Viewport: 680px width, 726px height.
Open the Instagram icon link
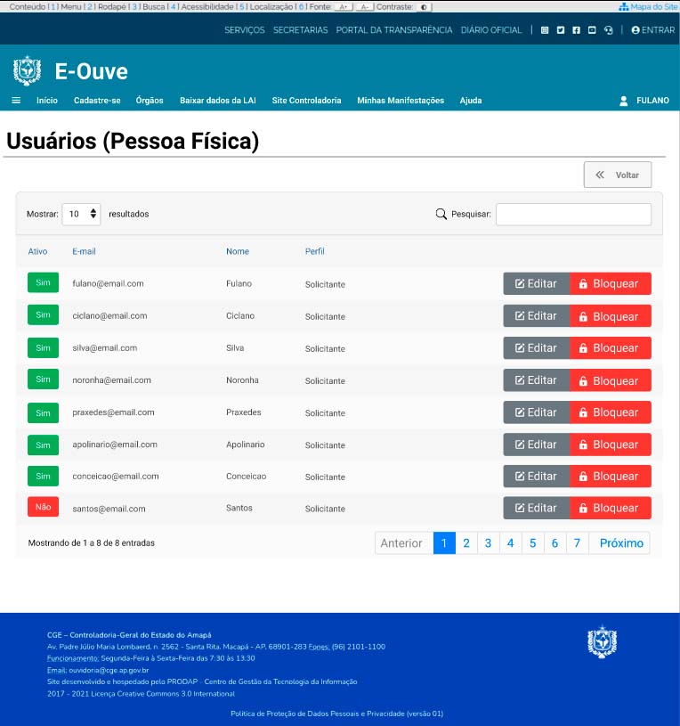point(545,30)
